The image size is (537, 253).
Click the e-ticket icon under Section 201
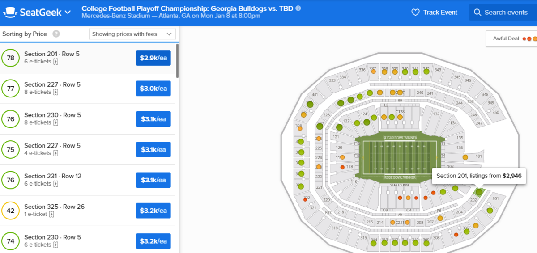(x=56, y=62)
